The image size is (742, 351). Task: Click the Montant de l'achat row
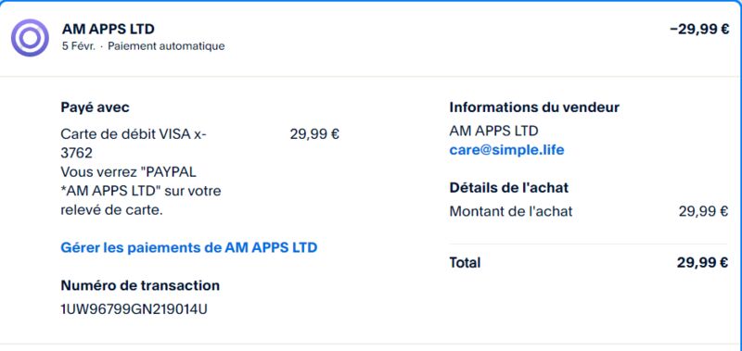click(589, 212)
